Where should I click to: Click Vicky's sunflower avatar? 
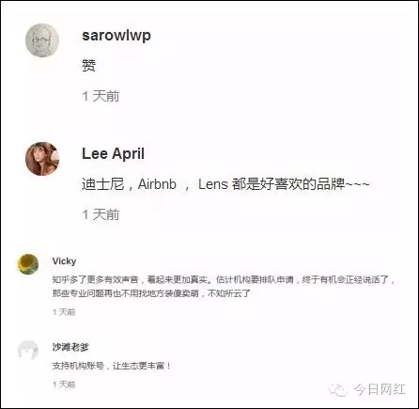28,264
